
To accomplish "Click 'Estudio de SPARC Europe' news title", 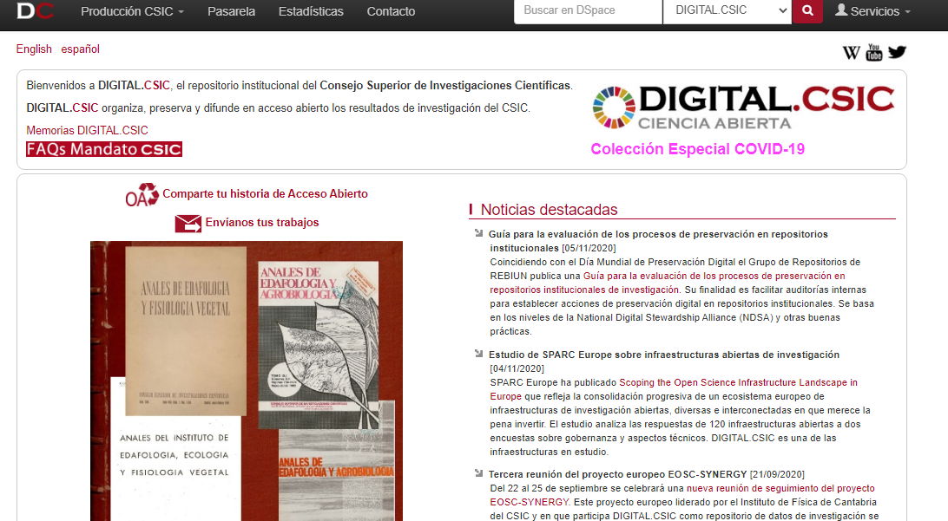I will (x=664, y=355).
